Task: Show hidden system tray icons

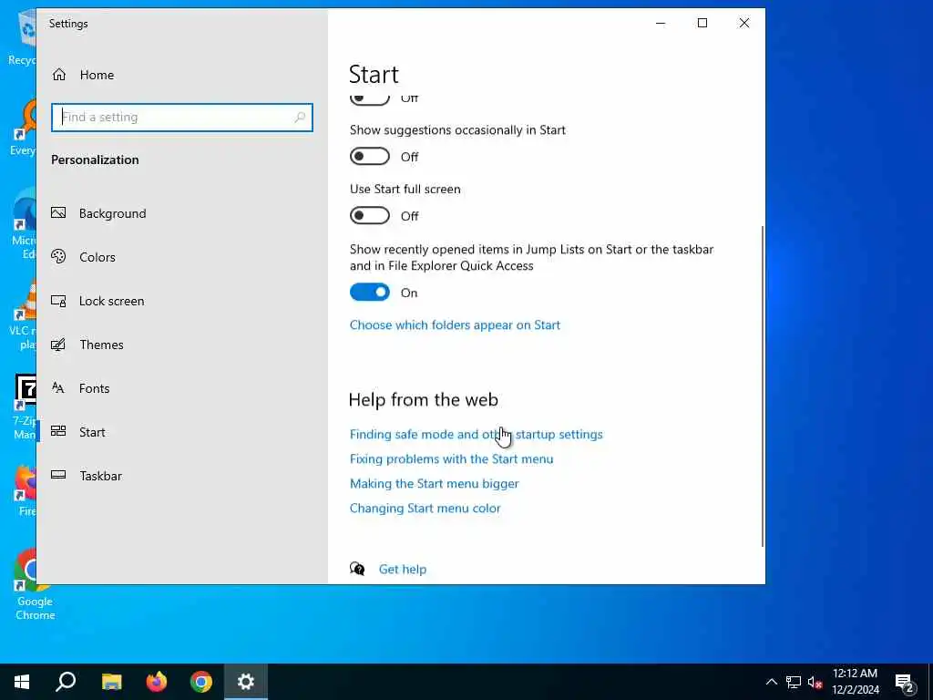Action: [771, 682]
